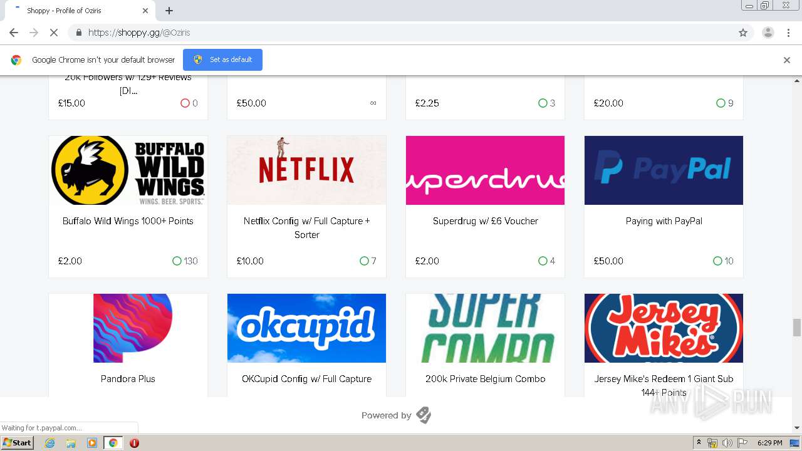Viewport: 802px width, 451px height.
Task: Click the Powered by Shoppy logo
Action: [424, 415]
